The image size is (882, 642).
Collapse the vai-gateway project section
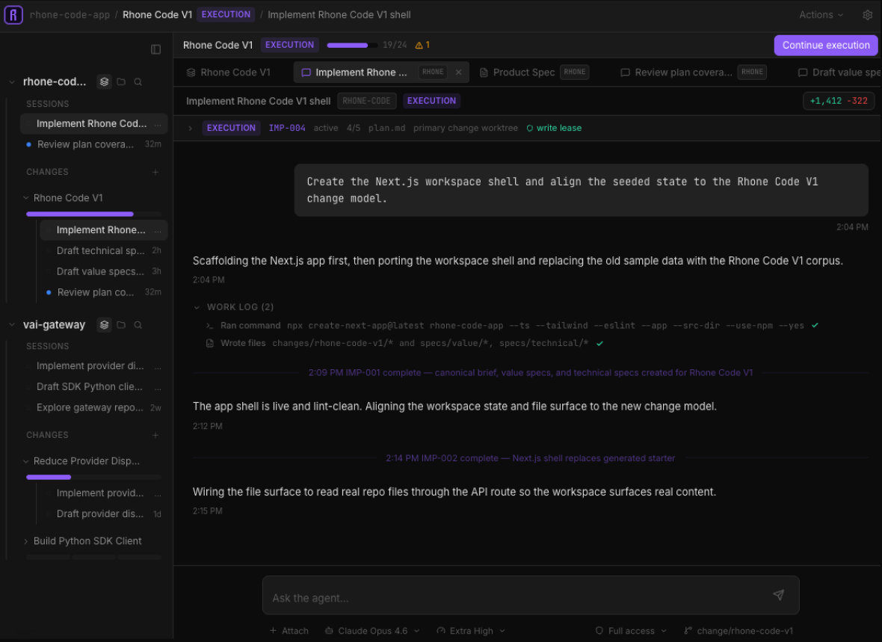point(12,325)
